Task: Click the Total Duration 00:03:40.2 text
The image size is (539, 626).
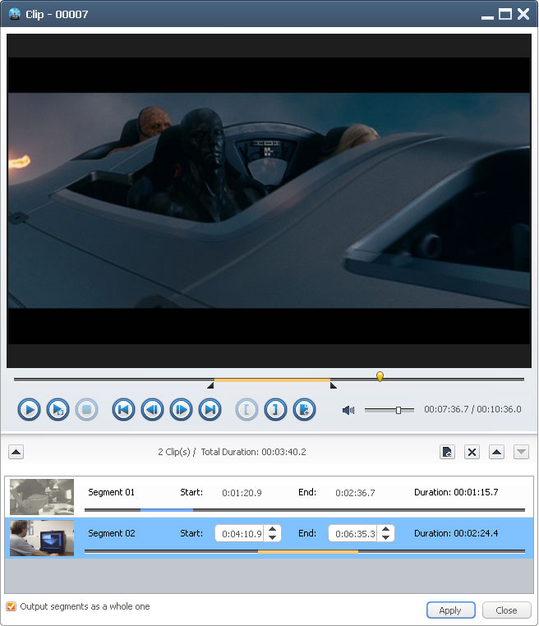Action: [254, 452]
